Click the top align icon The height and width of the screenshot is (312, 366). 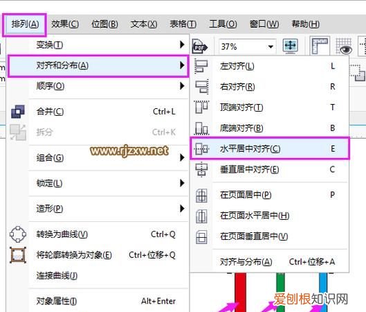pyautogui.click(x=201, y=107)
